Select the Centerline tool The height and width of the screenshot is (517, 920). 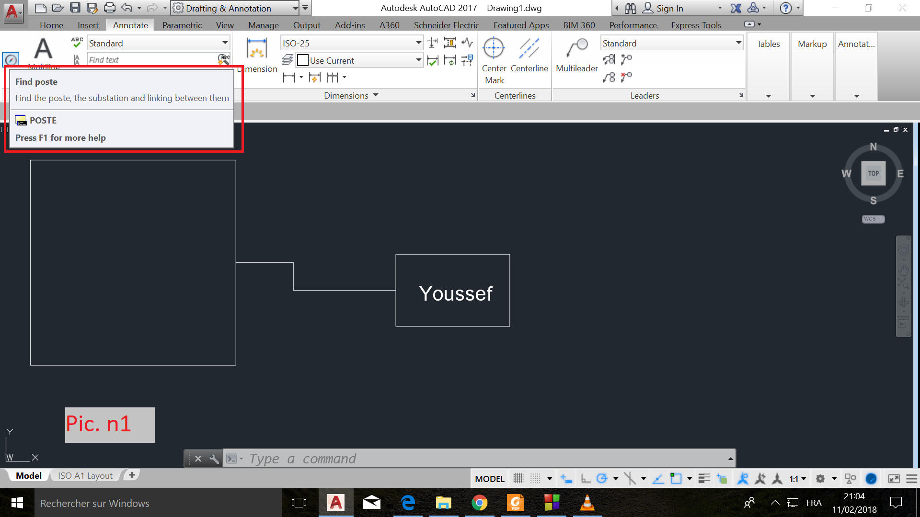pyautogui.click(x=529, y=48)
